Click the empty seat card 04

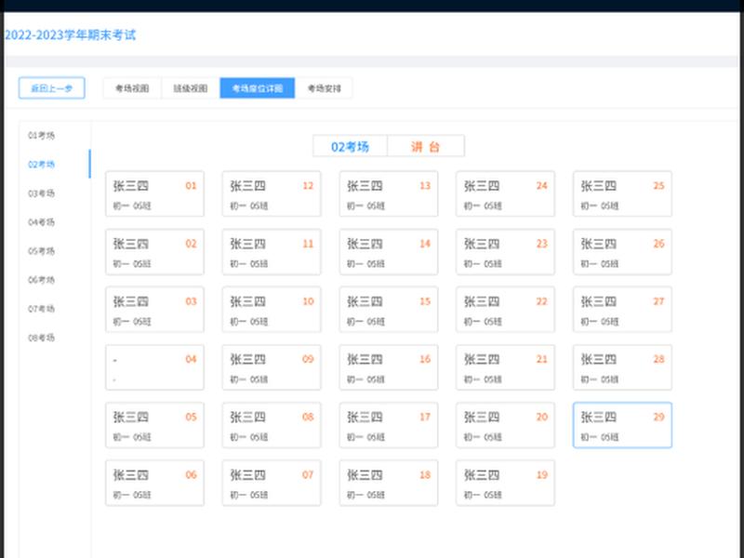pyautogui.click(x=154, y=367)
